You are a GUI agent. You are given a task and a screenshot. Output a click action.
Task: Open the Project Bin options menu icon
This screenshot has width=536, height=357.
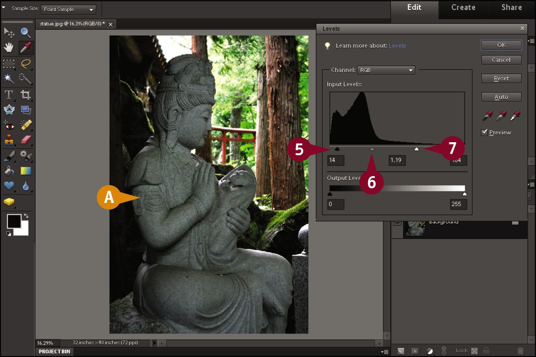tap(385, 351)
